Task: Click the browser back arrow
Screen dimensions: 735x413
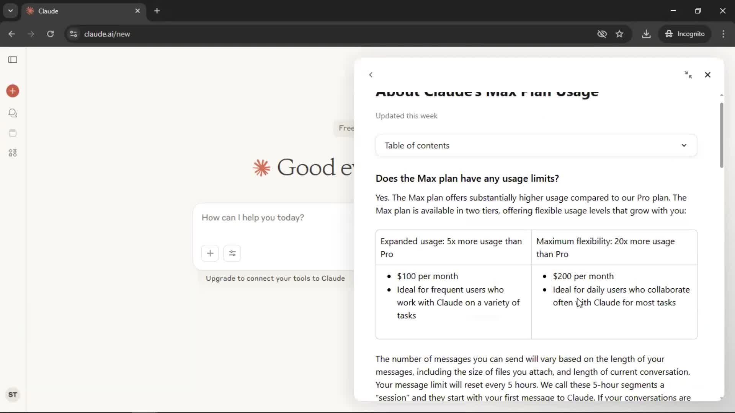Action: click(x=12, y=34)
